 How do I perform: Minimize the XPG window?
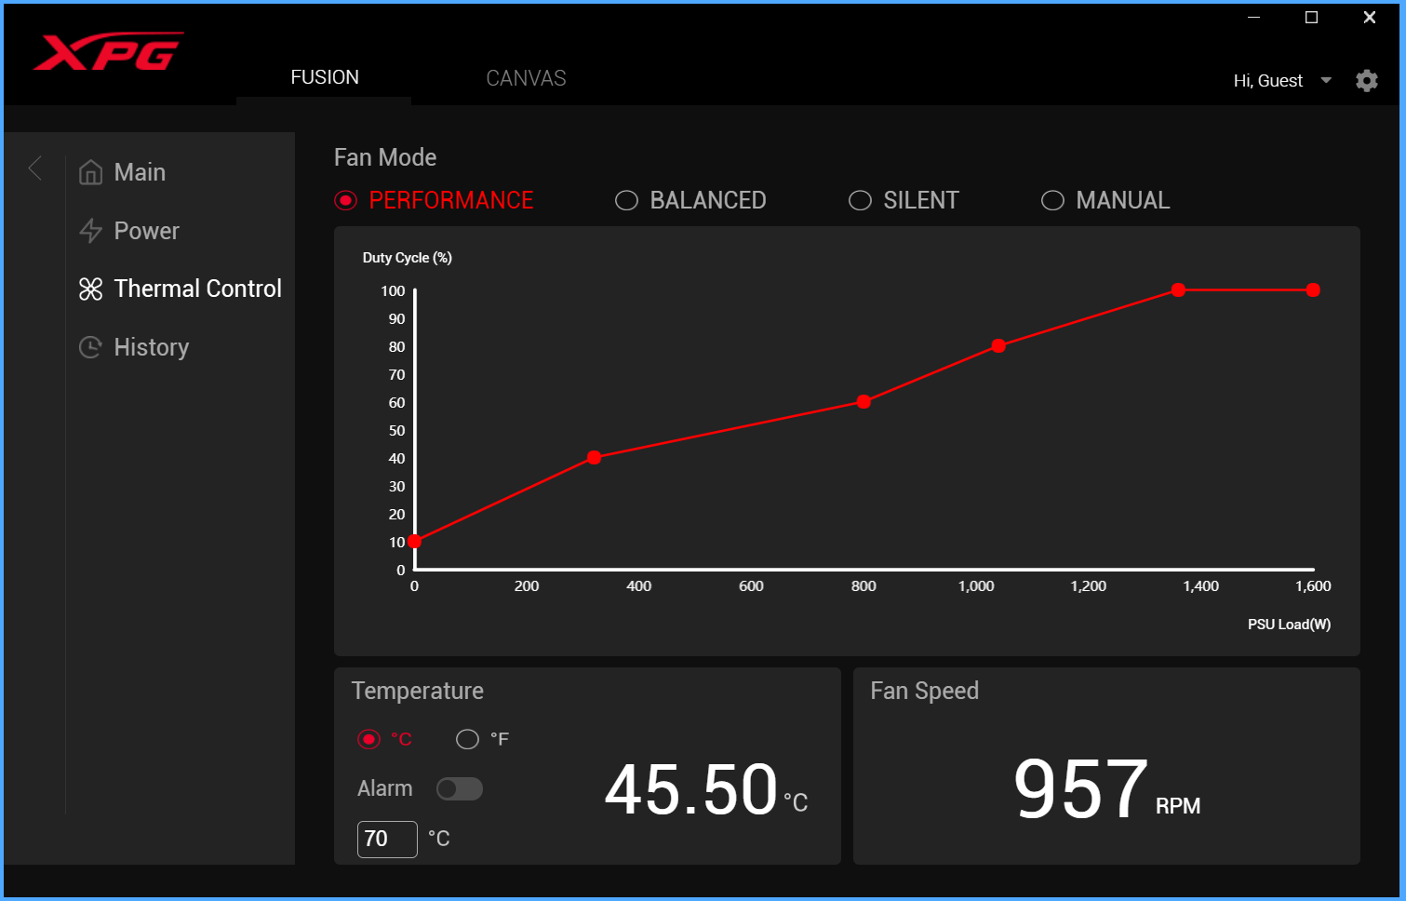pos(1253,17)
